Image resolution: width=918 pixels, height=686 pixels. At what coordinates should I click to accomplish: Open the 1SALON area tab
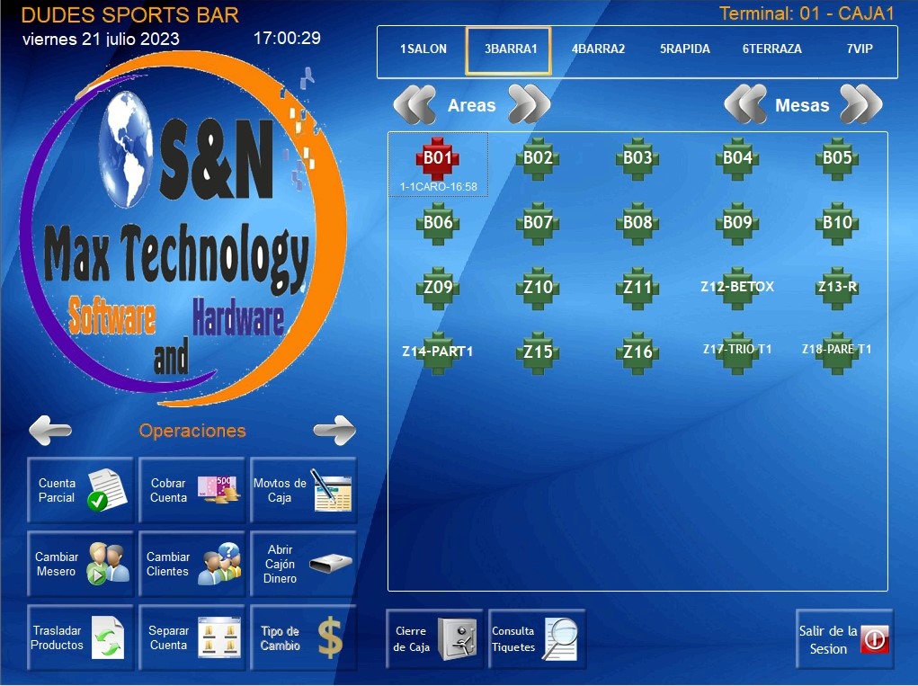[422, 49]
